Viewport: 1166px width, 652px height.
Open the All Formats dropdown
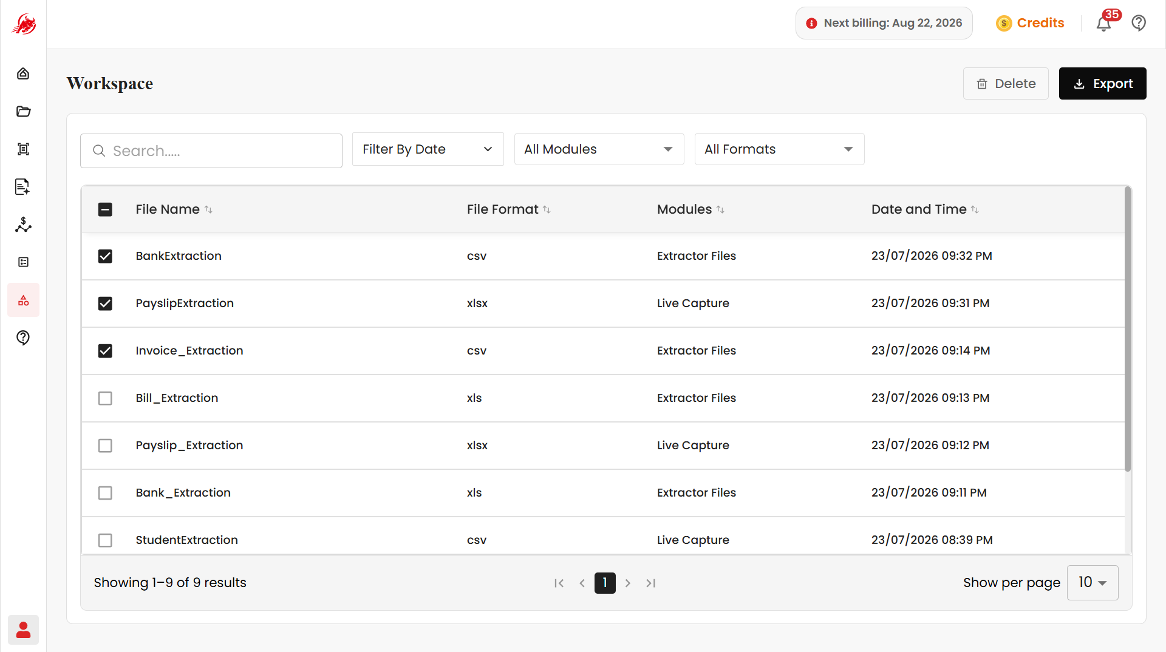coord(779,149)
